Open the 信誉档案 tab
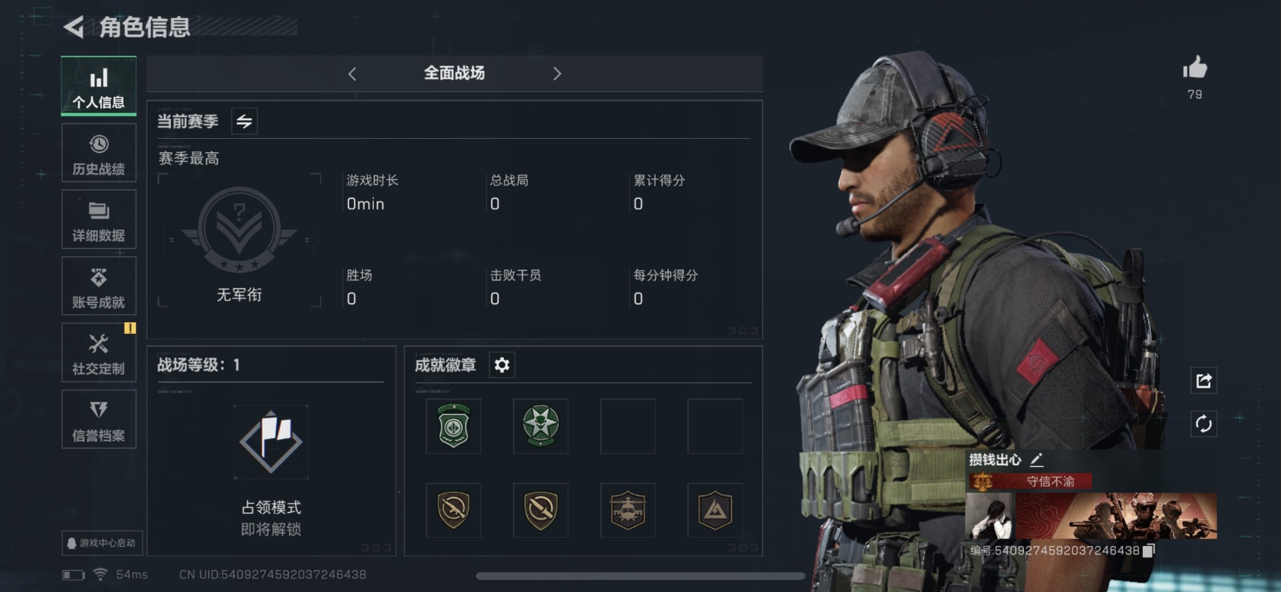This screenshot has height=592, width=1281. click(99, 420)
